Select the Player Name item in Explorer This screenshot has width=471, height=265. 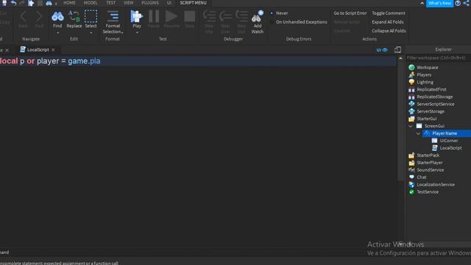(445, 133)
